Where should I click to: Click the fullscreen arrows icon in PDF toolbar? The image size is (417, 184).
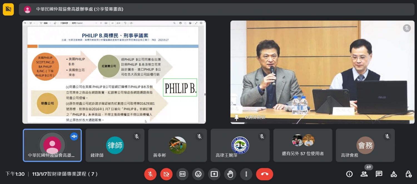pyautogui.click(x=196, y=23)
